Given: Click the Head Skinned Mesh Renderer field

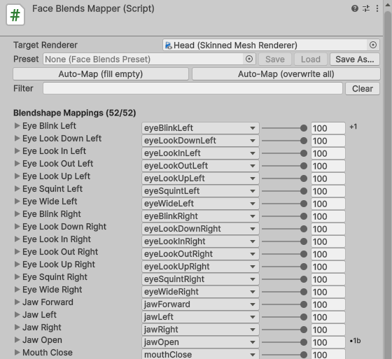Looking at the screenshot, I should point(271,45).
